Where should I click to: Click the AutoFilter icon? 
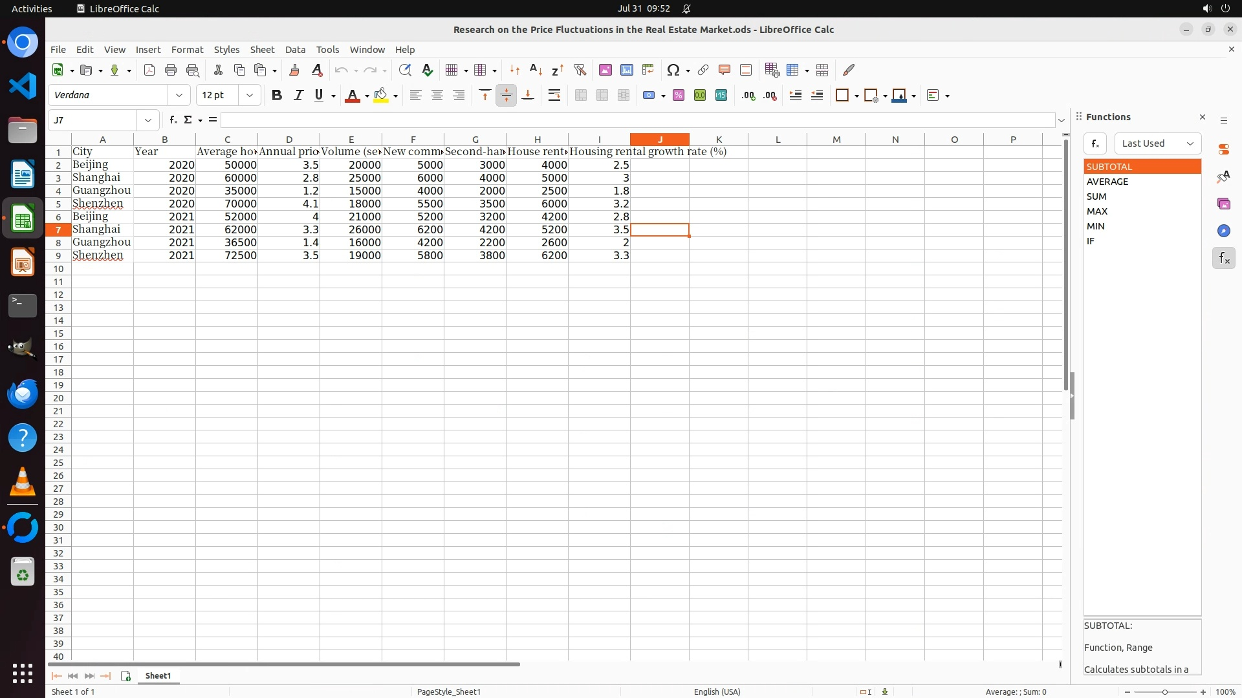(580, 70)
